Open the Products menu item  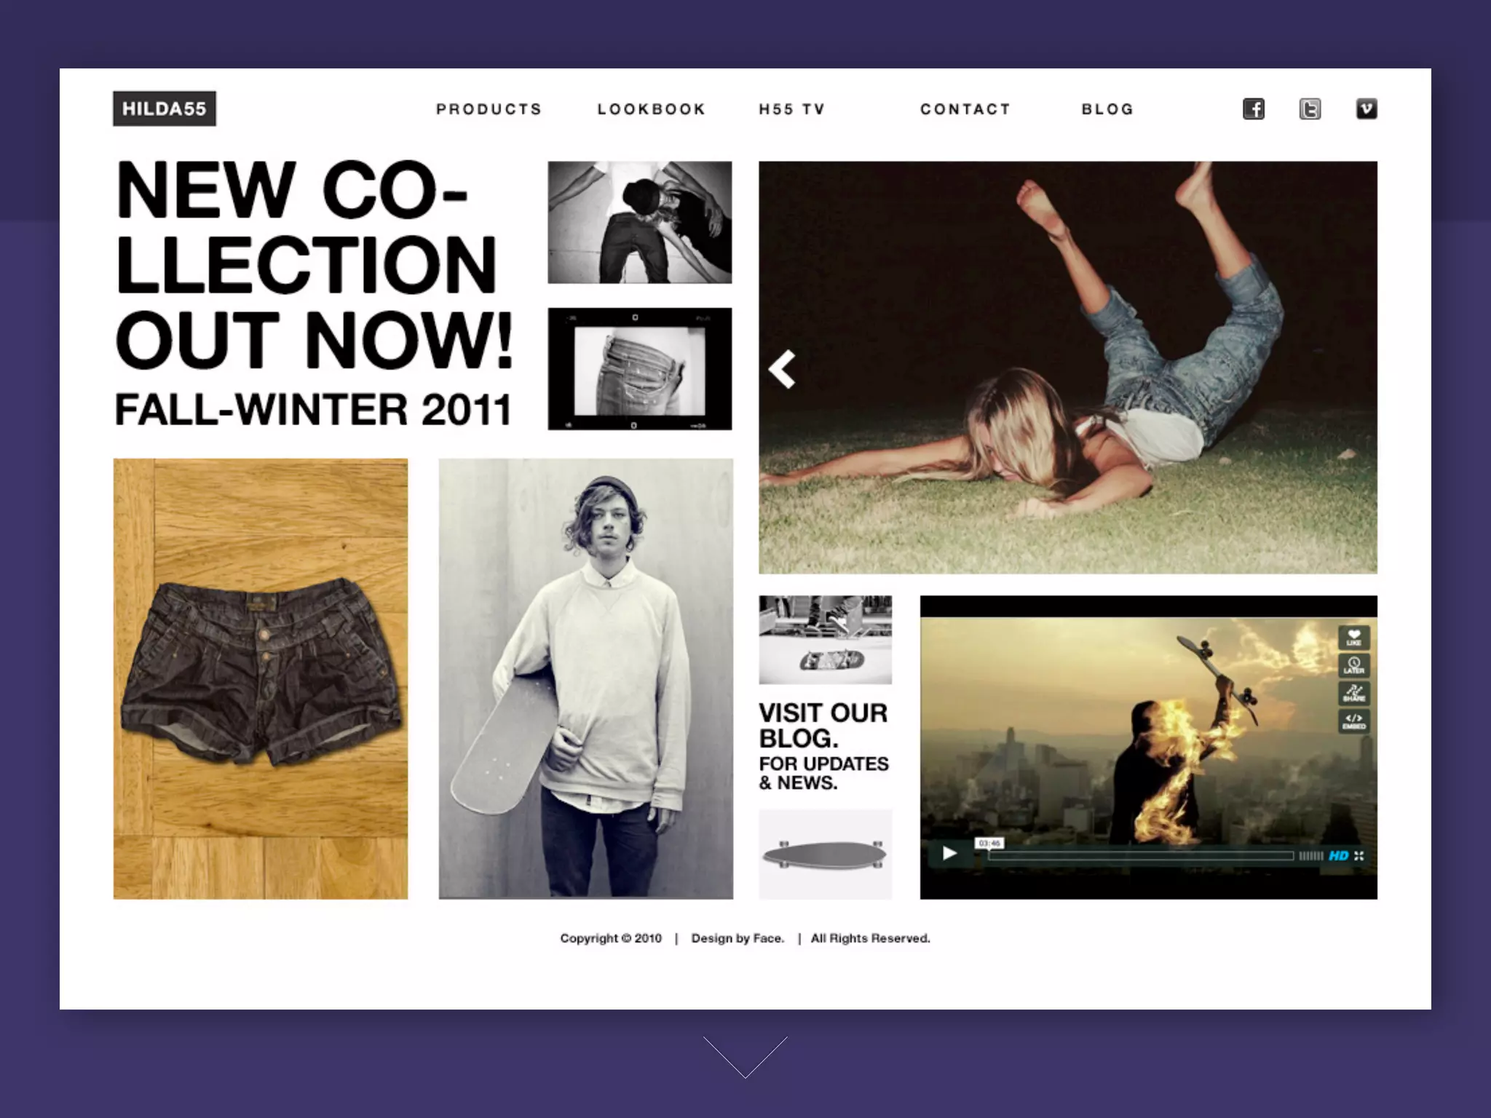(x=489, y=109)
